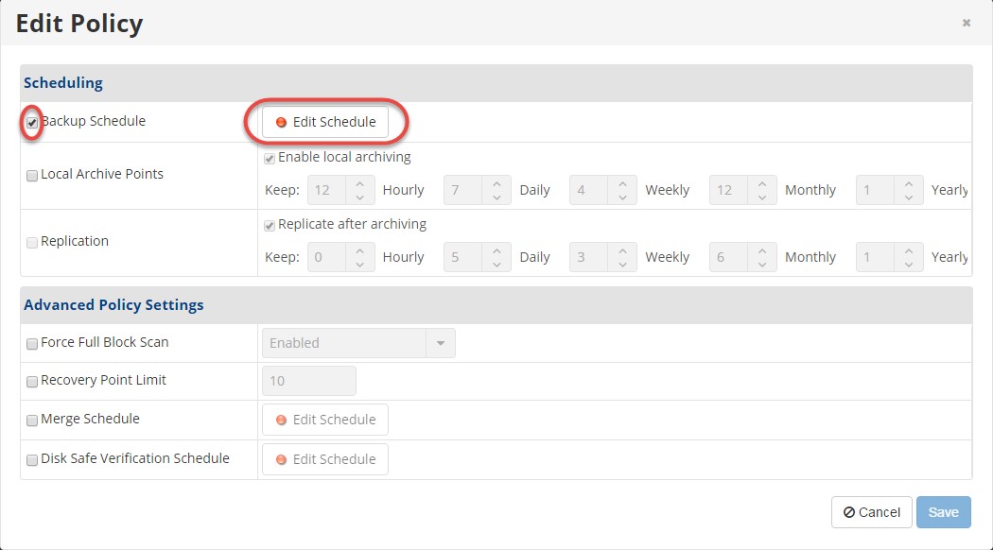This screenshot has height=550, width=993.
Task: Enable the Local Archive Points checkbox
Action: click(31, 176)
